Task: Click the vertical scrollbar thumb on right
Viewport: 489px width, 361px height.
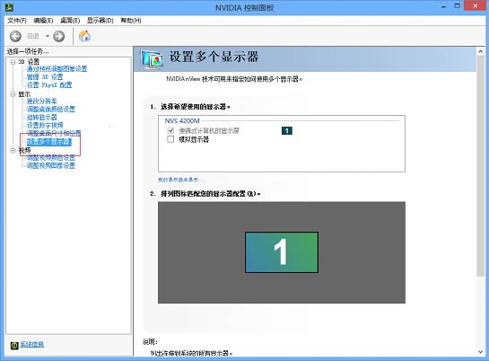Action: point(481,166)
